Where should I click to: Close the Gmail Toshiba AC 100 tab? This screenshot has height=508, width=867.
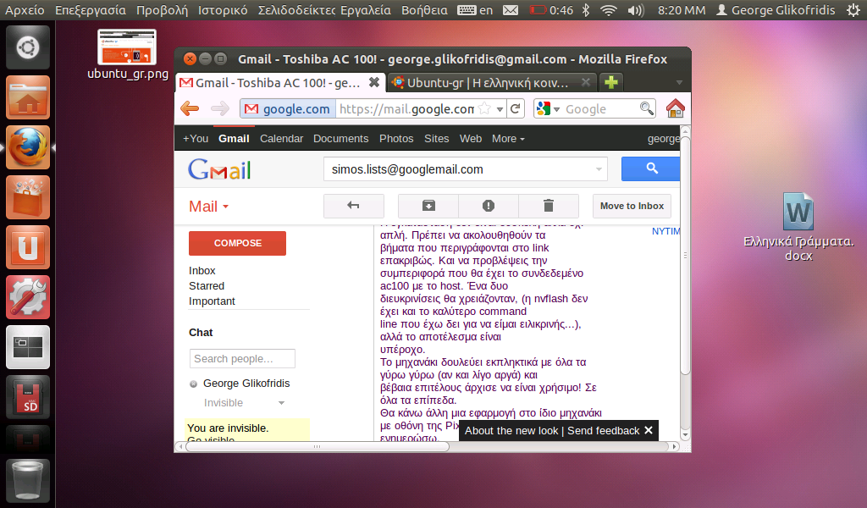tap(374, 82)
